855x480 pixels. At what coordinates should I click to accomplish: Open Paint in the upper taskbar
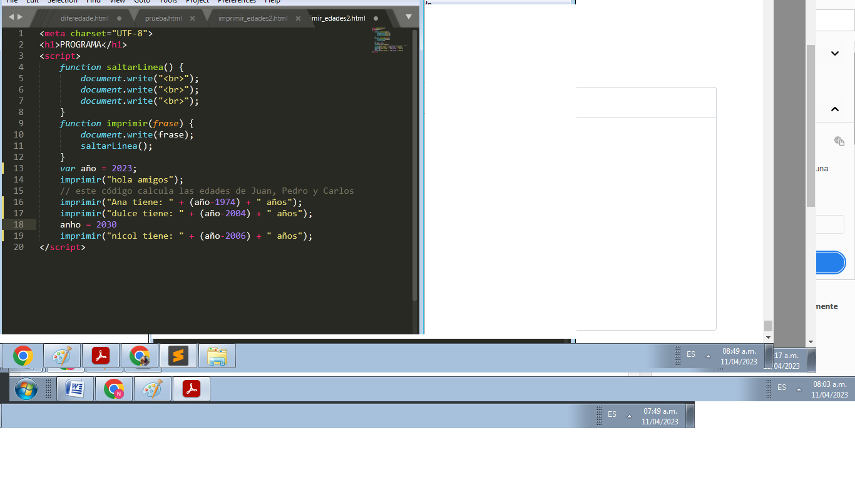[62, 356]
